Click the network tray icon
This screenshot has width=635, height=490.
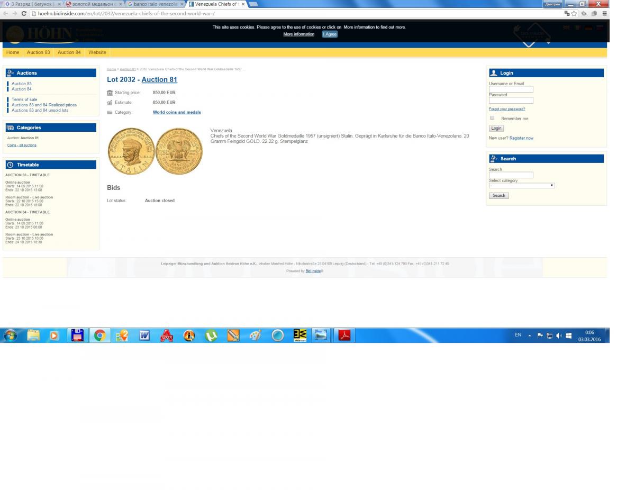pos(550,335)
